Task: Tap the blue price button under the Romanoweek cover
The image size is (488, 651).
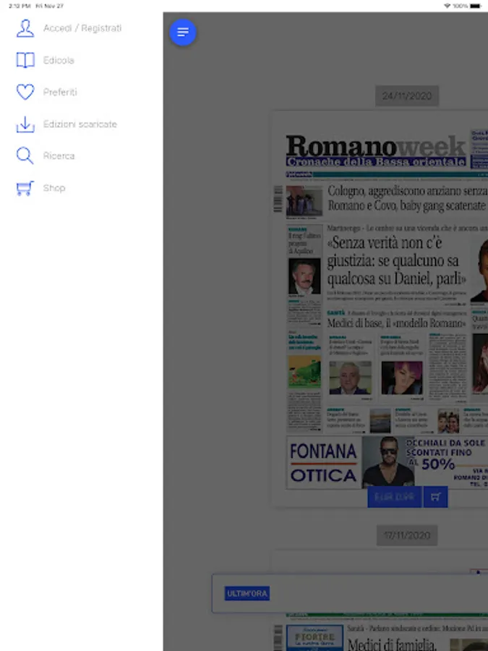Action: point(395,497)
